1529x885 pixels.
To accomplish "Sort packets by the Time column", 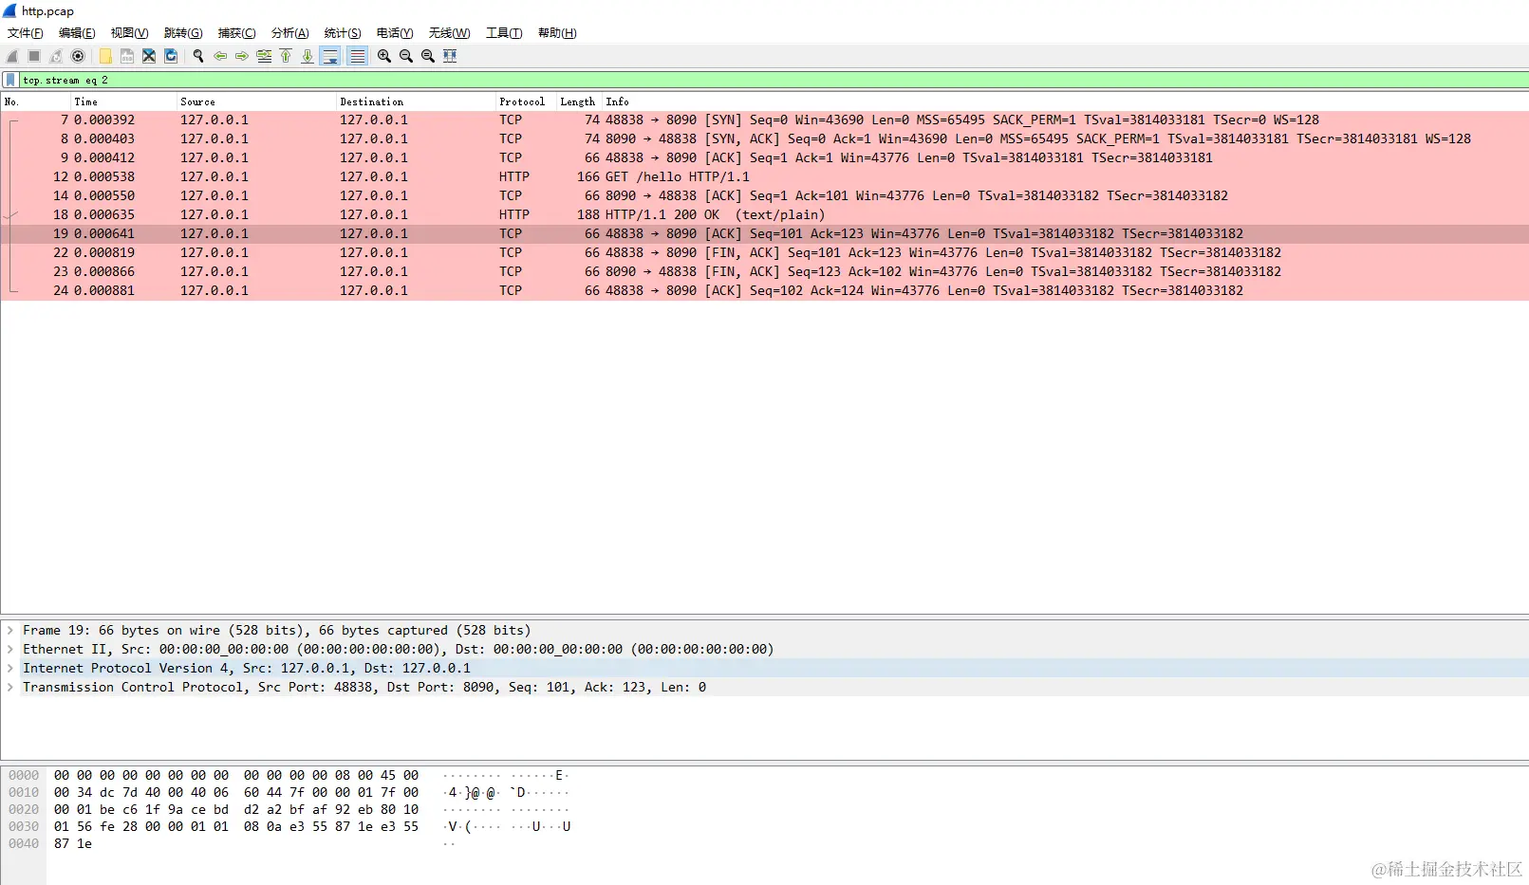I will click(x=123, y=101).
